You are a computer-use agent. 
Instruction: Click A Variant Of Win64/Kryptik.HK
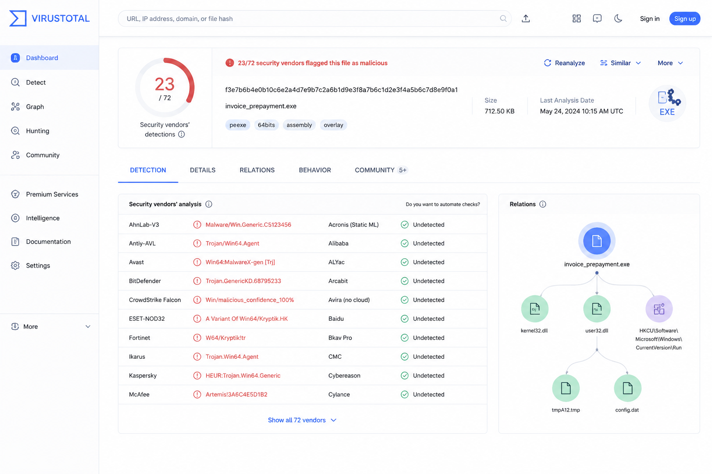pos(247,319)
